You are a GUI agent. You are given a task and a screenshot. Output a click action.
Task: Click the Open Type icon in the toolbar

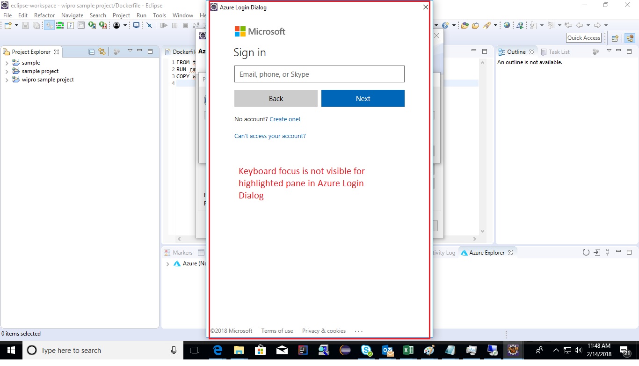coord(463,25)
